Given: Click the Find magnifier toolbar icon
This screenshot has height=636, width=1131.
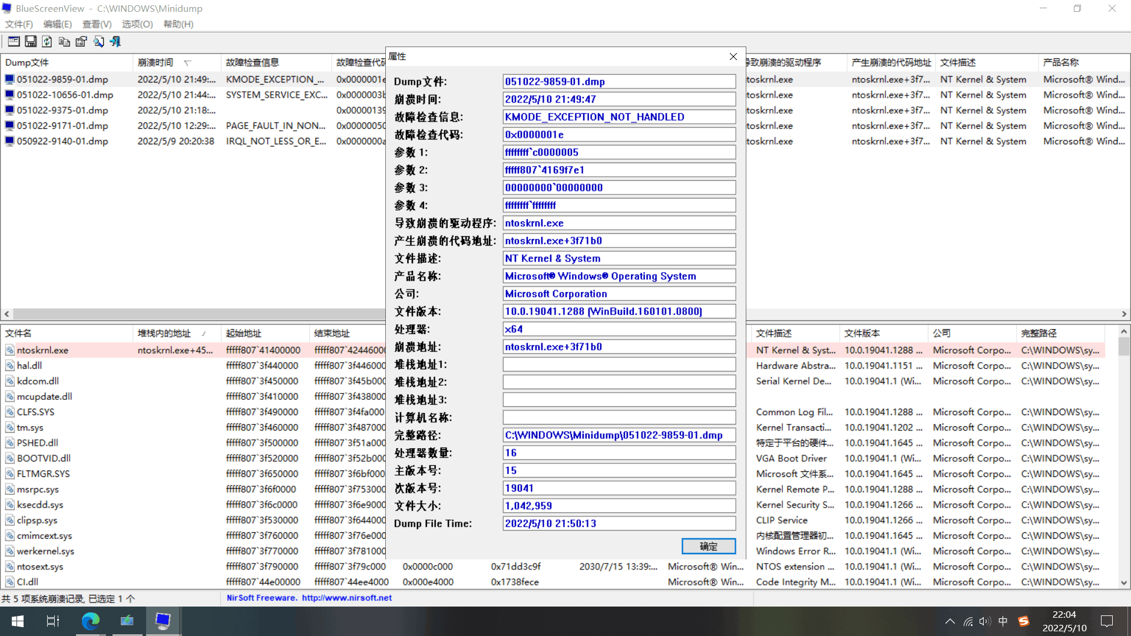Looking at the screenshot, I should pyautogui.click(x=98, y=41).
